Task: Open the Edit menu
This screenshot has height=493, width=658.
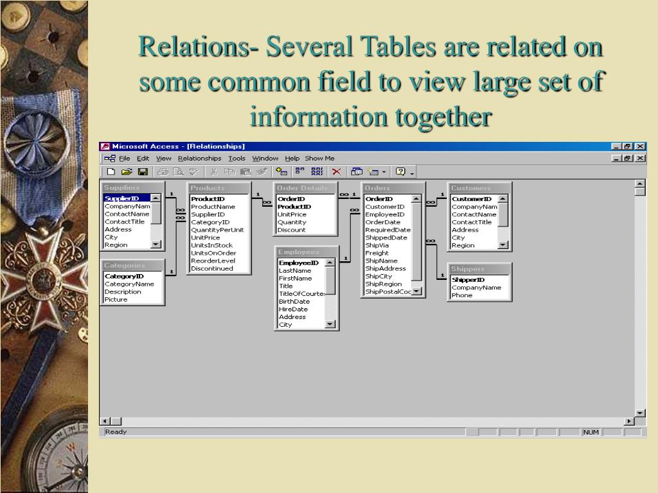Action: pos(143,159)
